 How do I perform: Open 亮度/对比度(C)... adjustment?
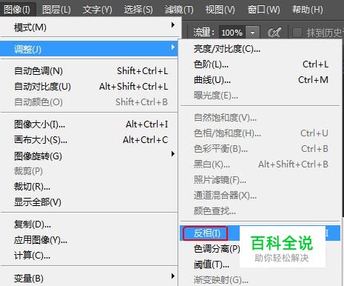[x=260, y=49]
